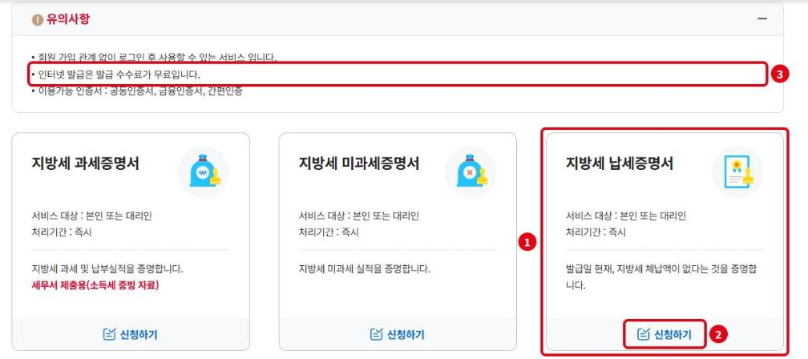The image size is (808, 359).
Task: Click the 지방세 미과세증명서 card title
Action: click(x=358, y=163)
